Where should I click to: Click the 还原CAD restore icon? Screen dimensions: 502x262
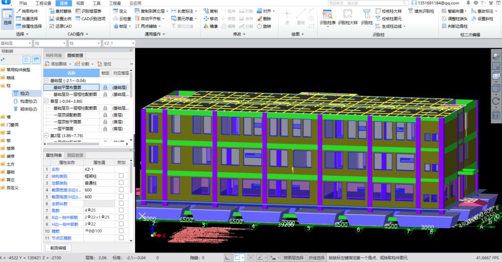coord(52,26)
